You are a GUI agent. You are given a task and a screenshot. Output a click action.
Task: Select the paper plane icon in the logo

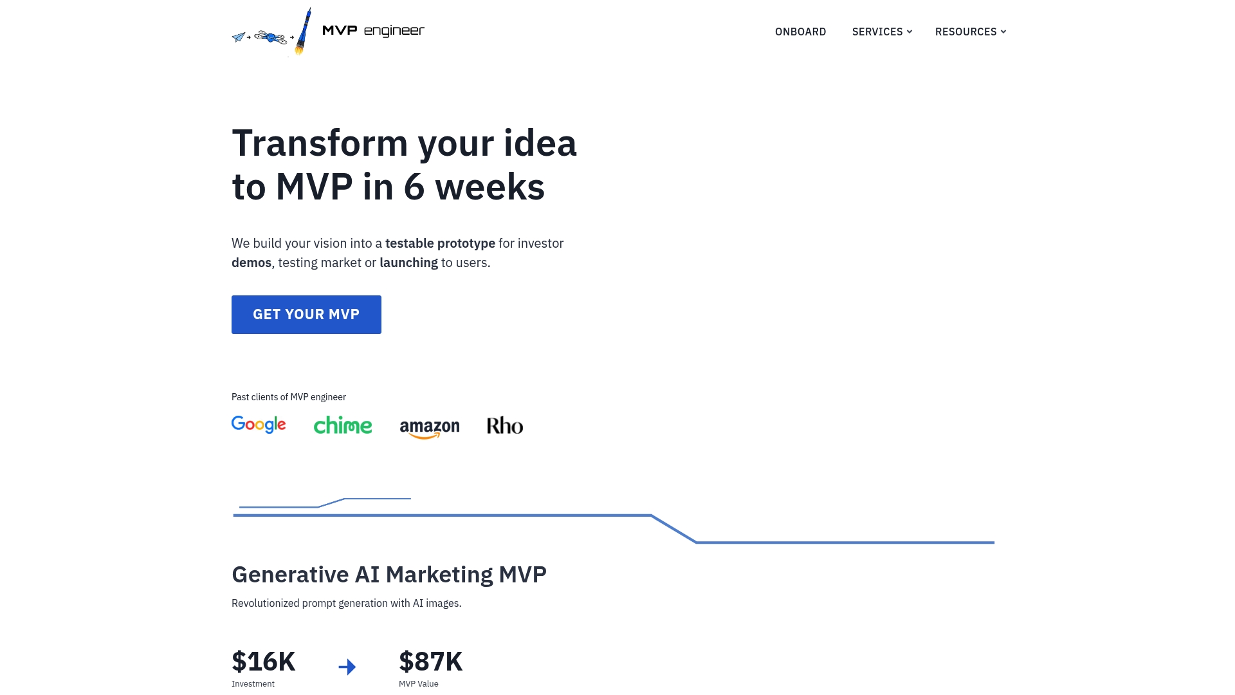(x=237, y=37)
